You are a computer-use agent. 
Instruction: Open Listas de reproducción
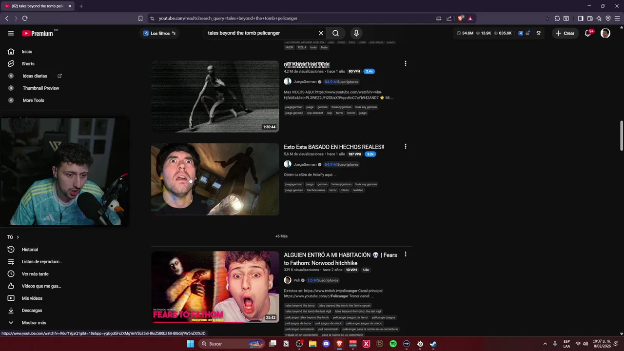click(42, 262)
